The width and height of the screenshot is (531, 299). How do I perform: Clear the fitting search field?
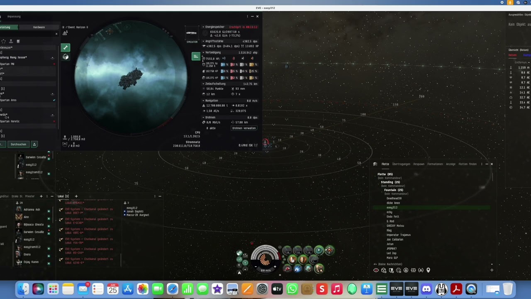(x=56, y=34)
